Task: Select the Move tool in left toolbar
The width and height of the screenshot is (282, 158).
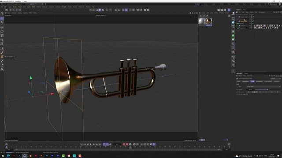Action: point(2,27)
